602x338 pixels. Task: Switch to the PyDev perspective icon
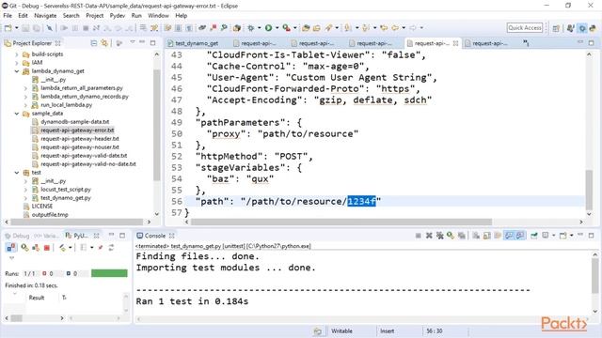(x=594, y=28)
